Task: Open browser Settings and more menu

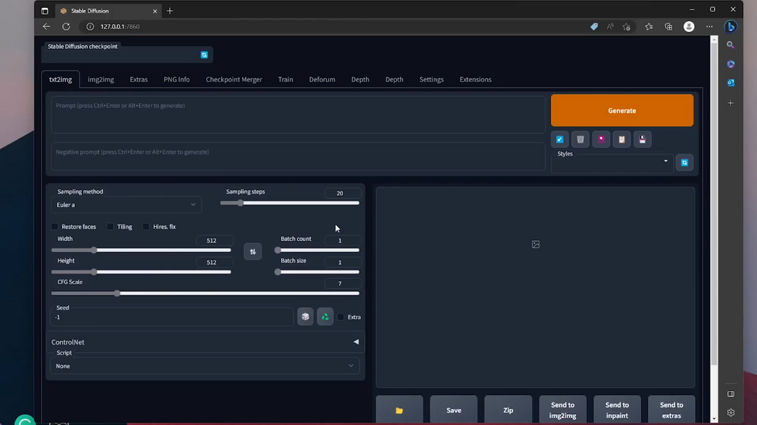Action: click(x=709, y=27)
